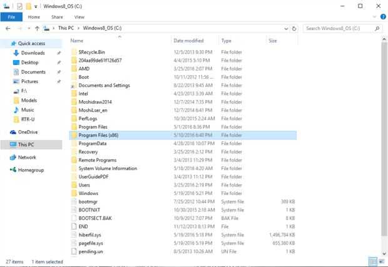This screenshot has width=388, height=267.
Task: Select the Remote Programs folder icon
Action: click(74, 160)
